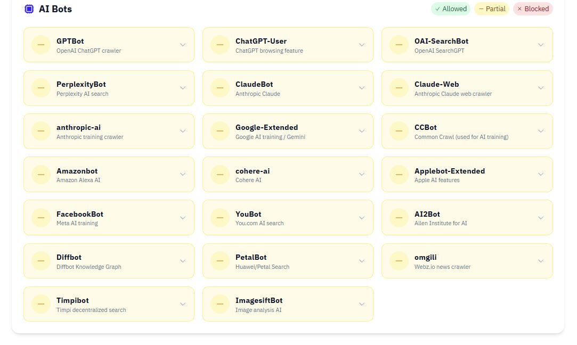Select the Blocked filter chip
577x345 pixels.
533,9
